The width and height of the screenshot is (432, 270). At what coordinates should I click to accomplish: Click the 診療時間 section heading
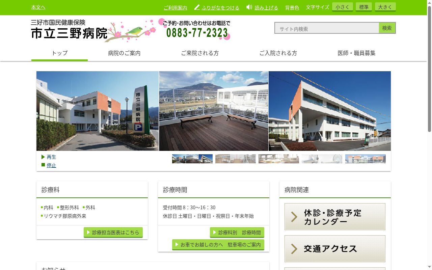pyautogui.click(x=175, y=190)
